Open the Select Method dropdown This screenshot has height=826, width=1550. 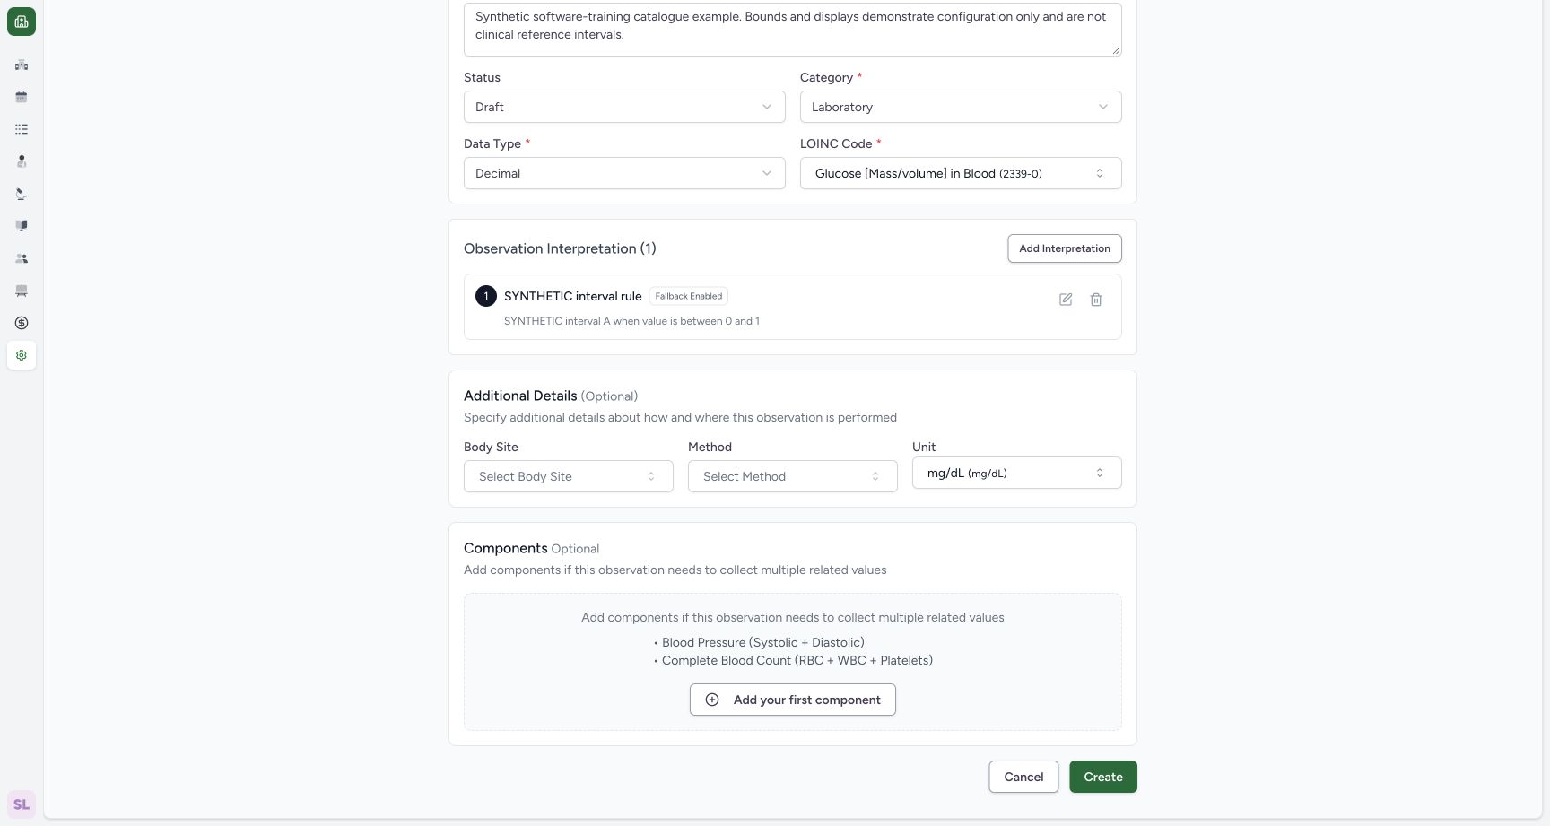click(x=793, y=476)
